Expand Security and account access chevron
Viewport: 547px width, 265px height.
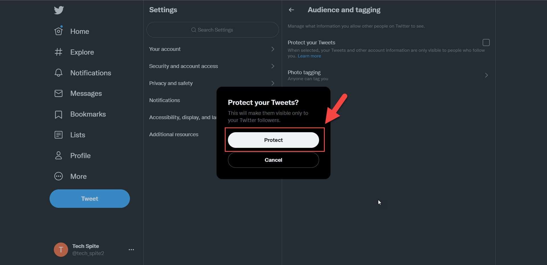pos(273,66)
